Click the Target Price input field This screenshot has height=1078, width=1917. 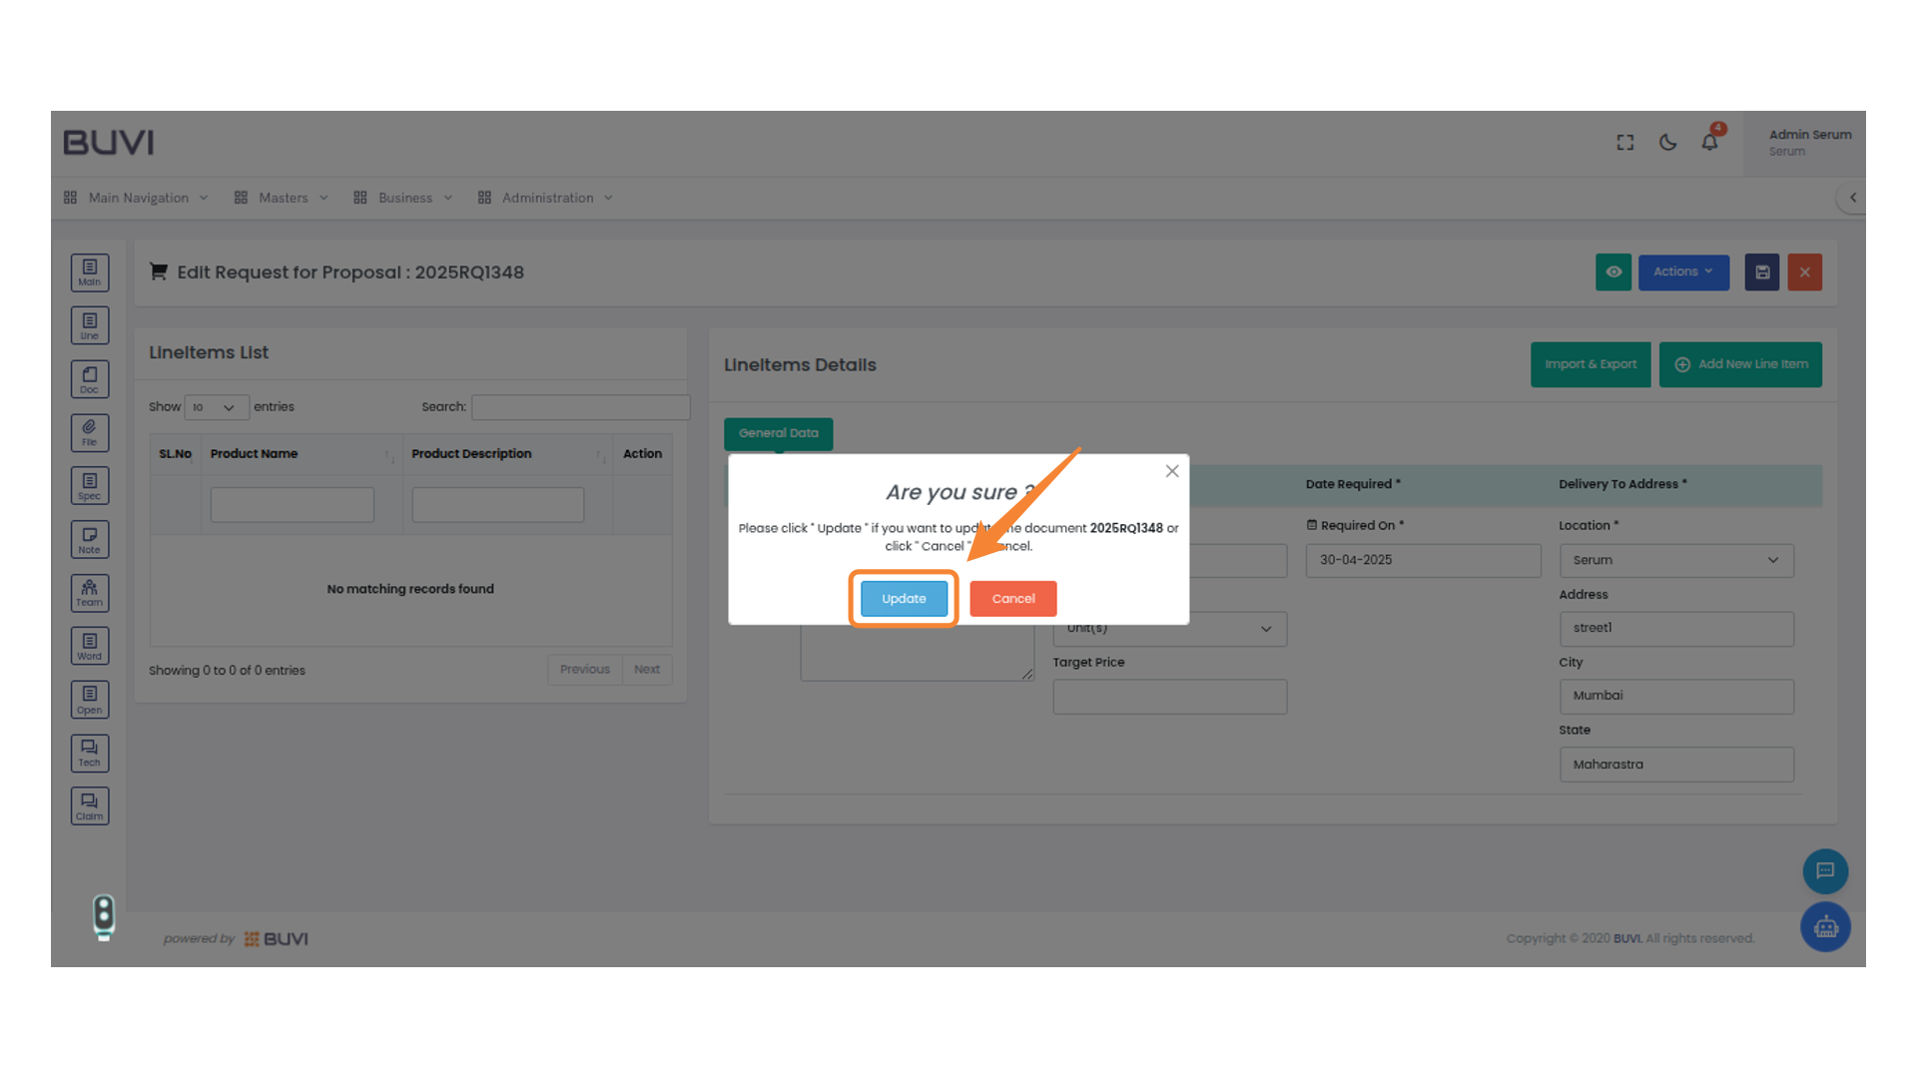click(x=1168, y=696)
